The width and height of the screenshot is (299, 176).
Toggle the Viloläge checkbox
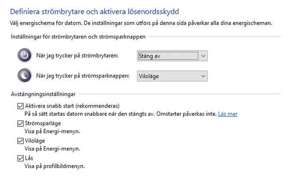(x=20, y=141)
